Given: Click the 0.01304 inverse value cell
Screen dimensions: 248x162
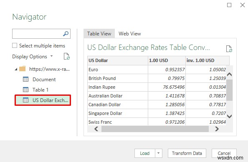Looking at the screenshot, I should tap(206, 87).
